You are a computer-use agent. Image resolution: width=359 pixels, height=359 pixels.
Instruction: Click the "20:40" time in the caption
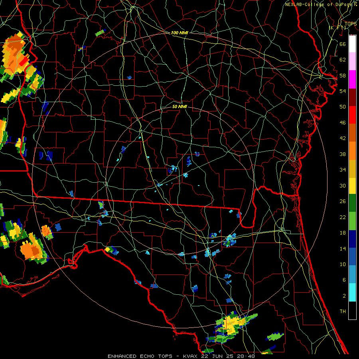tap(246, 356)
